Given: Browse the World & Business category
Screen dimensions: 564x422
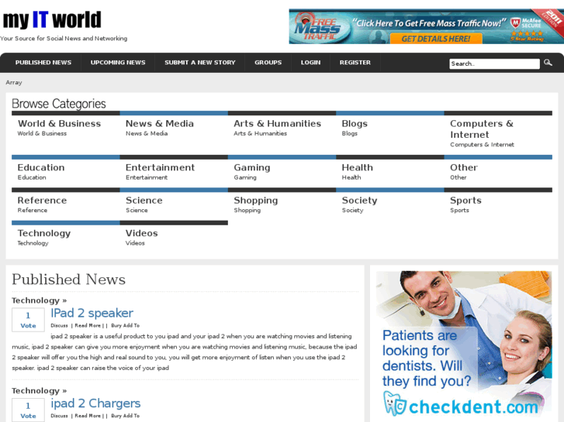Looking at the screenshot, I should [x=60, y=124].
